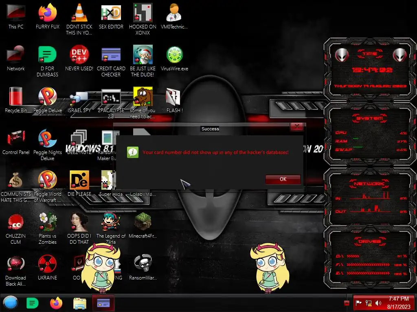Close the Success dialog with the X
The image size is (417, 312).
click(x=297, y=127)
